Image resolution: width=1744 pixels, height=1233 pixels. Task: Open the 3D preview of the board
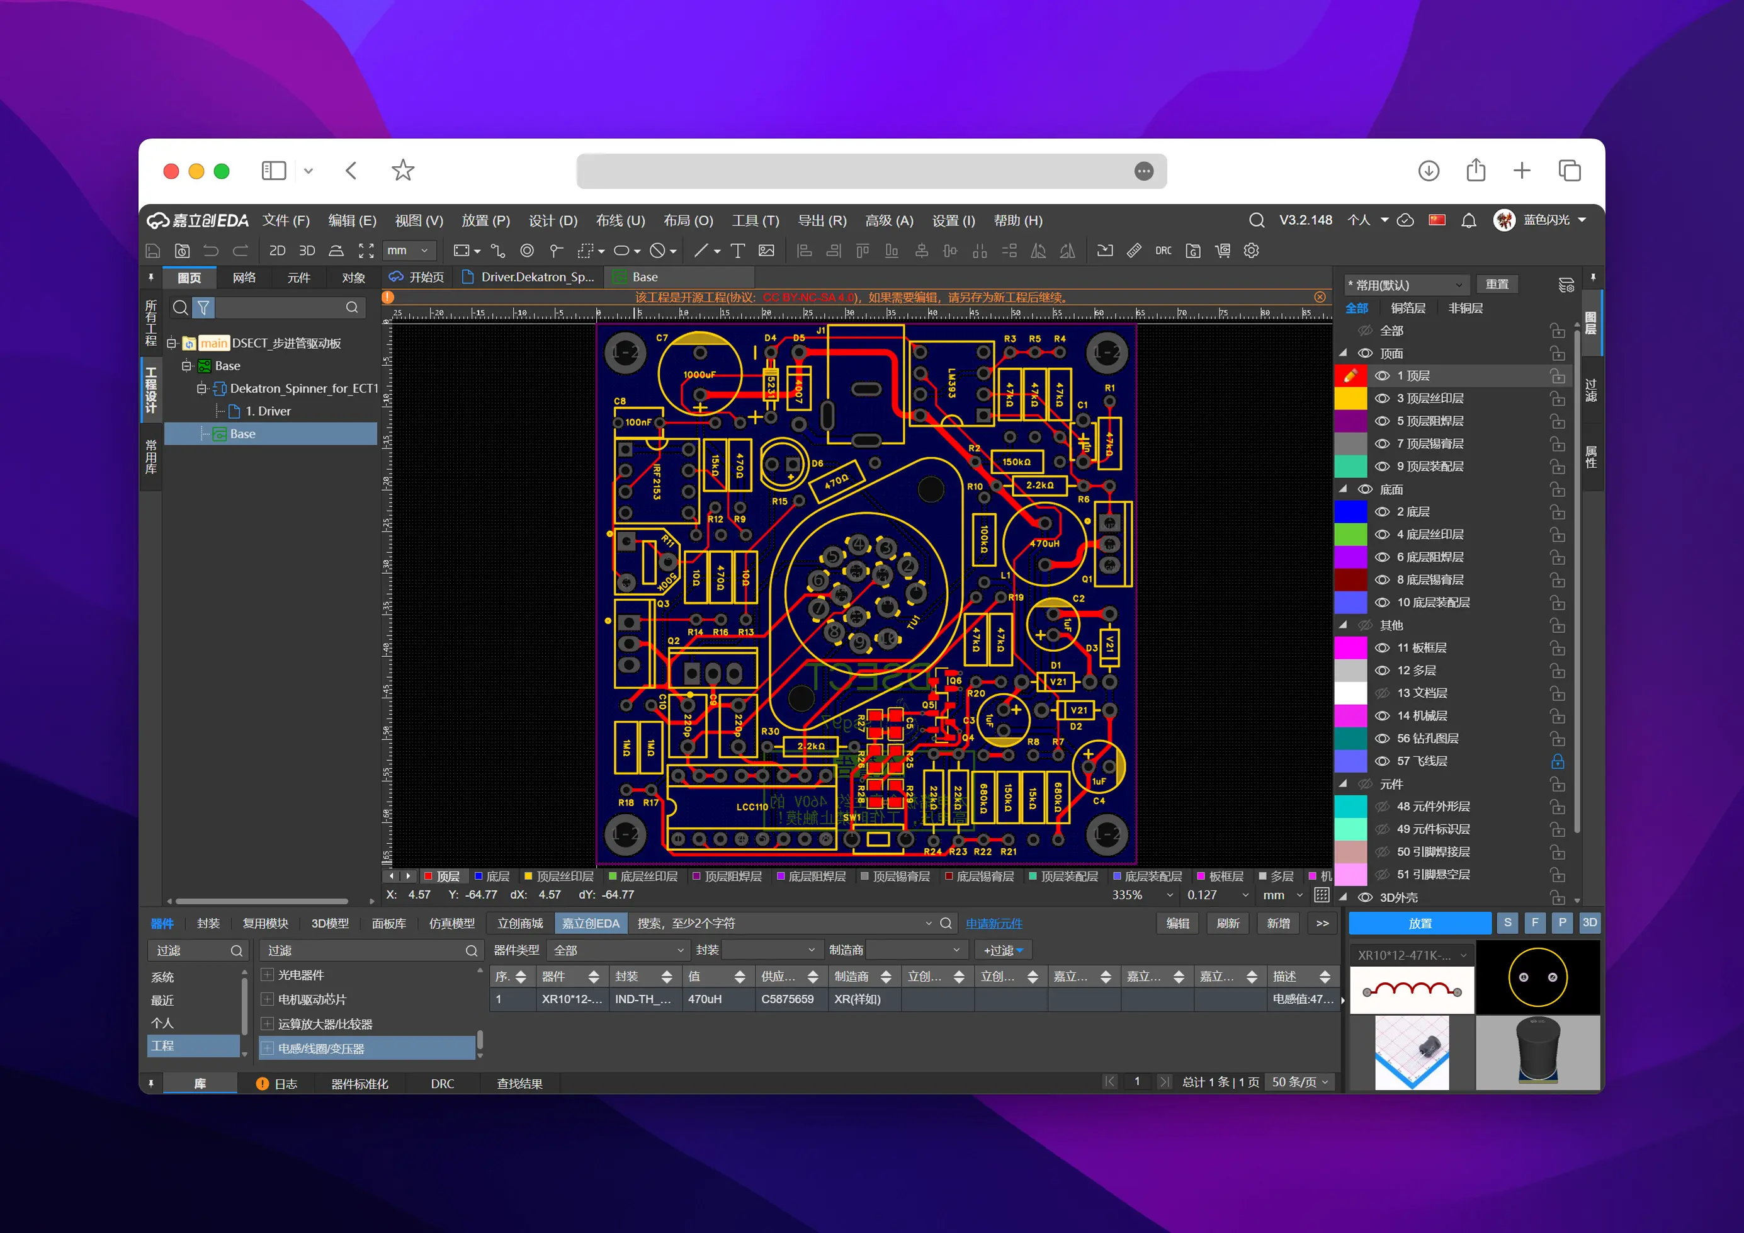point(307,251)
